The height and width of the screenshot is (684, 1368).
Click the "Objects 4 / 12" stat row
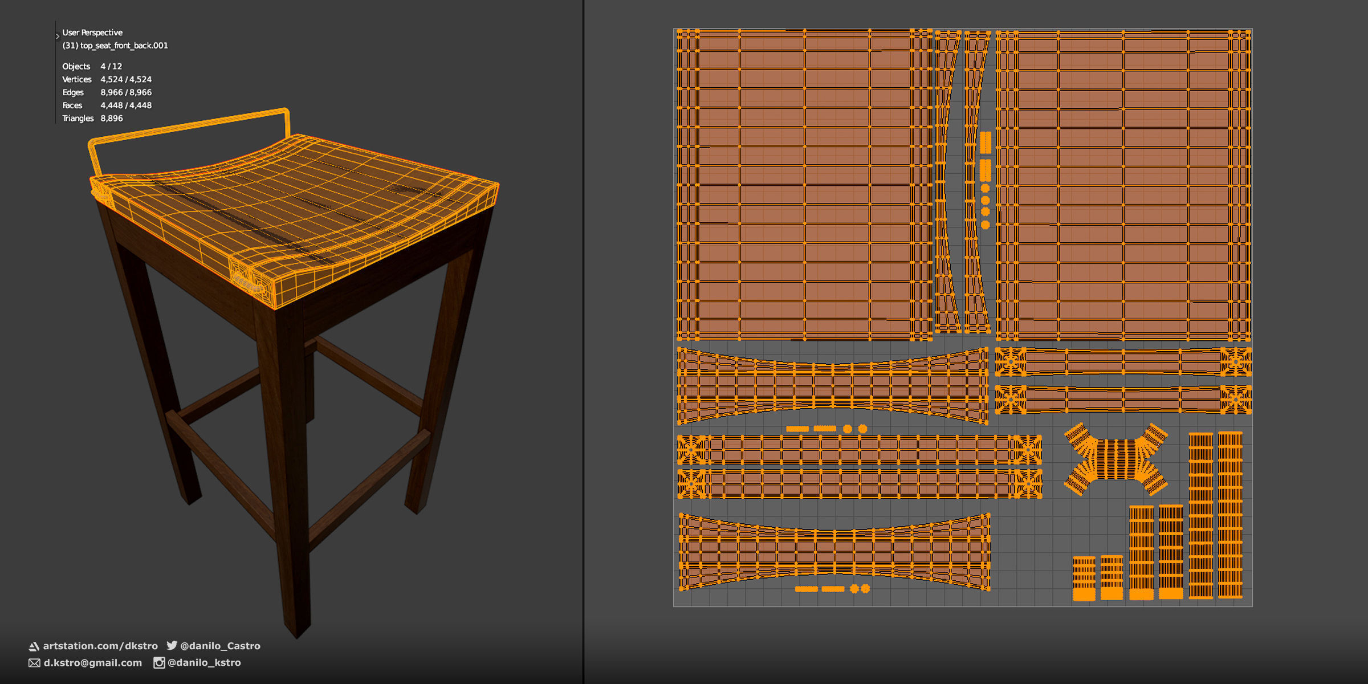92,67
